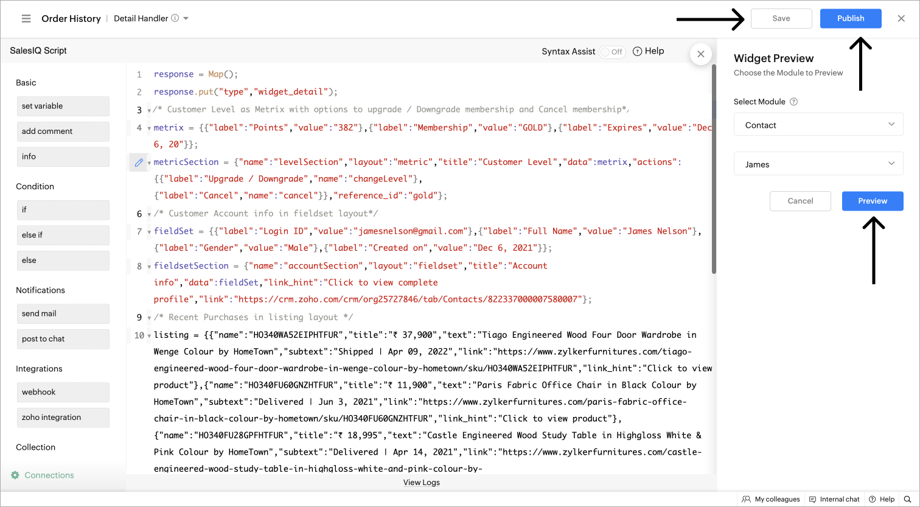Click the Select Module help icon

(793, 102)
